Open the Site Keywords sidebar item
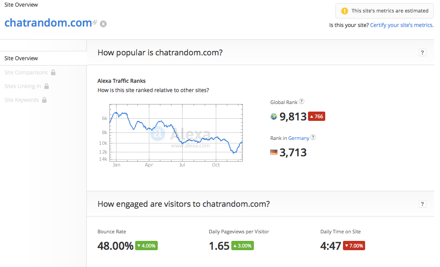 point(22,100)
